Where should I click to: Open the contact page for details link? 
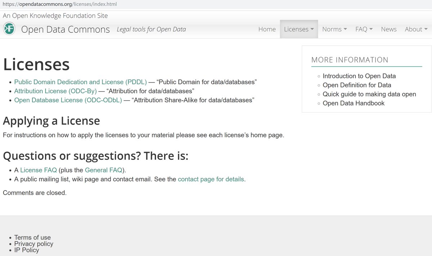click(x=211, y=179)
